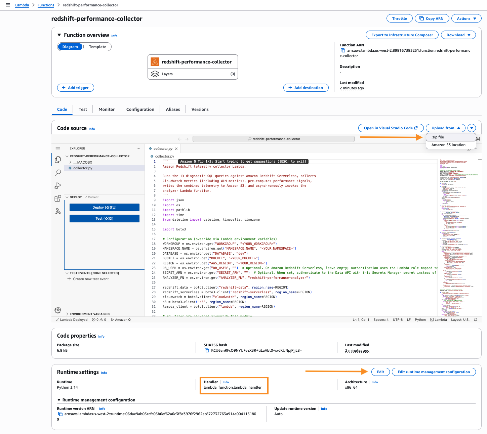This screenshot has width=487, height=434.
Task: Click Edit in Runtime settings
Action: click(x=380, y=372)
